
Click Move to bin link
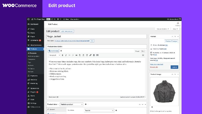click(x=154, y=67)
